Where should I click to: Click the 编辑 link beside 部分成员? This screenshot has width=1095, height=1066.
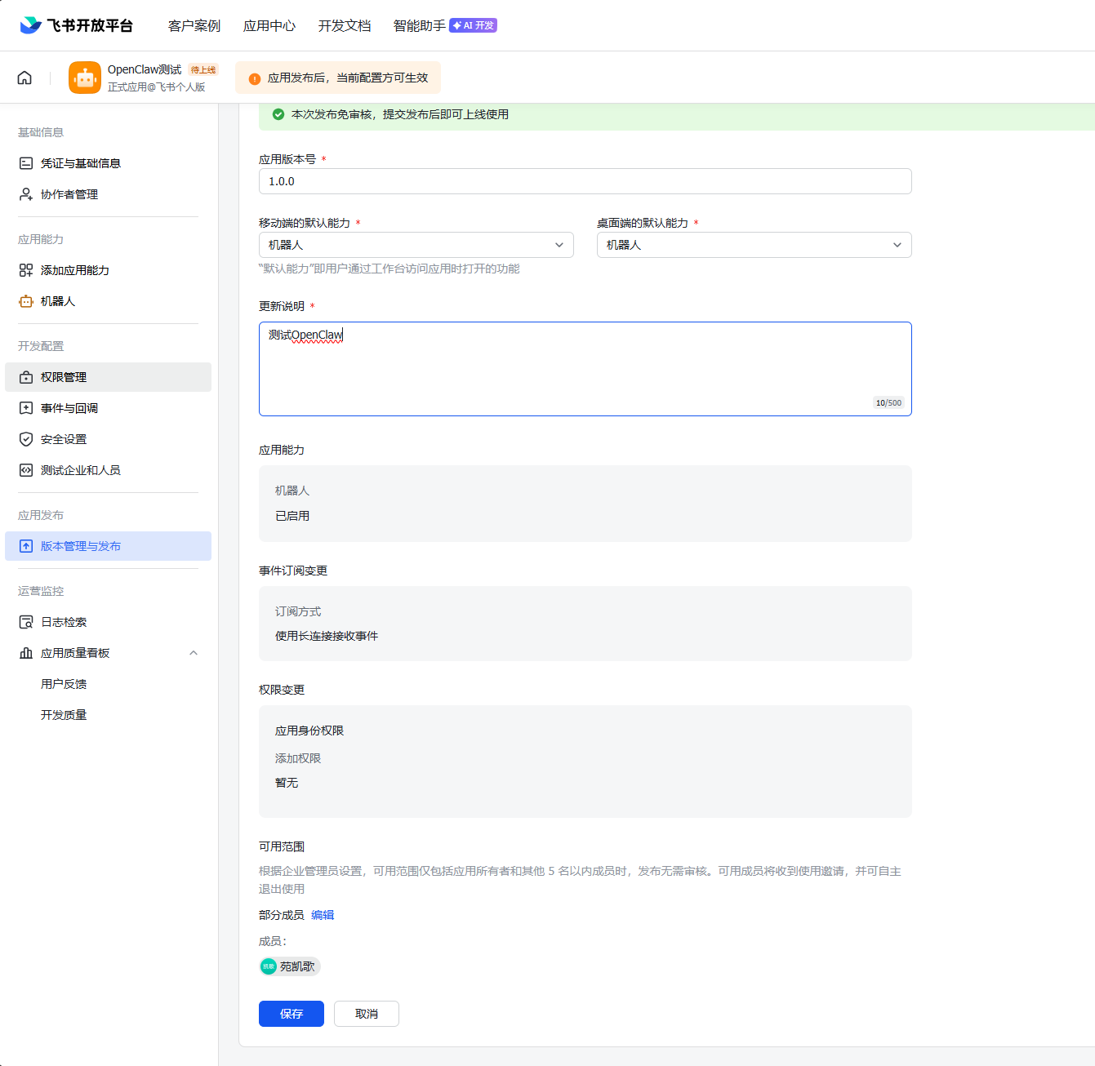323,915
